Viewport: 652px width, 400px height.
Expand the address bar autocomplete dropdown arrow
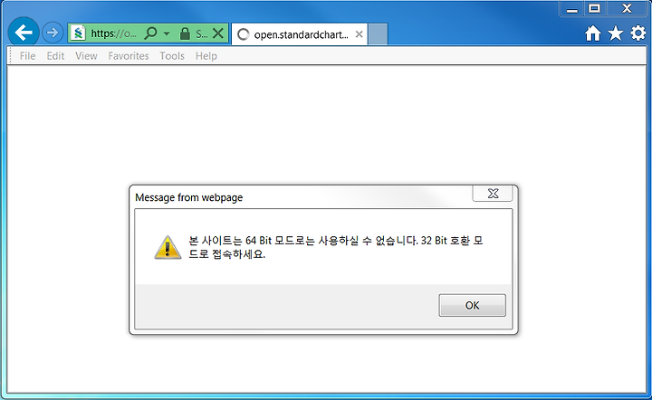tap(167, 33)
